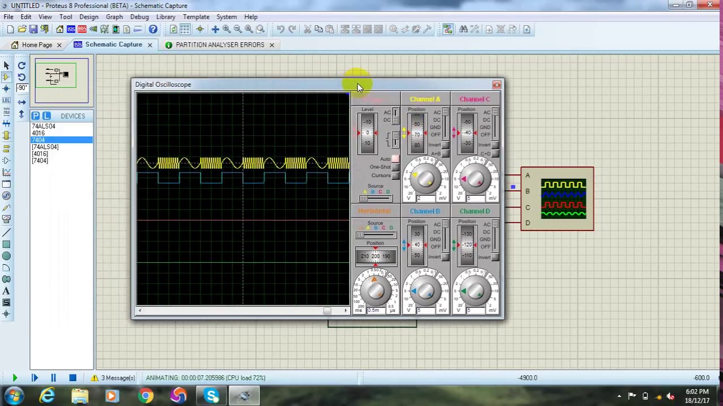Click the Save project toolbar icon
723x406 pixels.
tap(33, 29)
